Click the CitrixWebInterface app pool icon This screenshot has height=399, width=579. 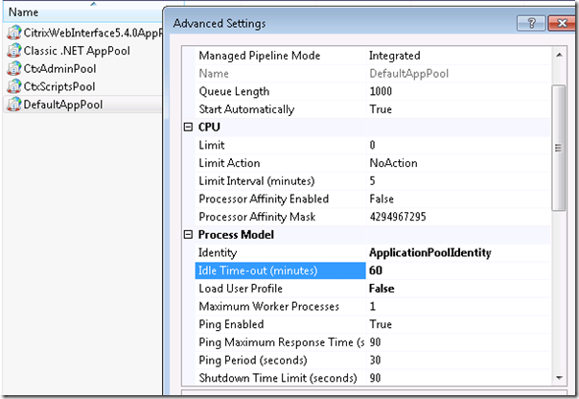click(x=14, y=33)
